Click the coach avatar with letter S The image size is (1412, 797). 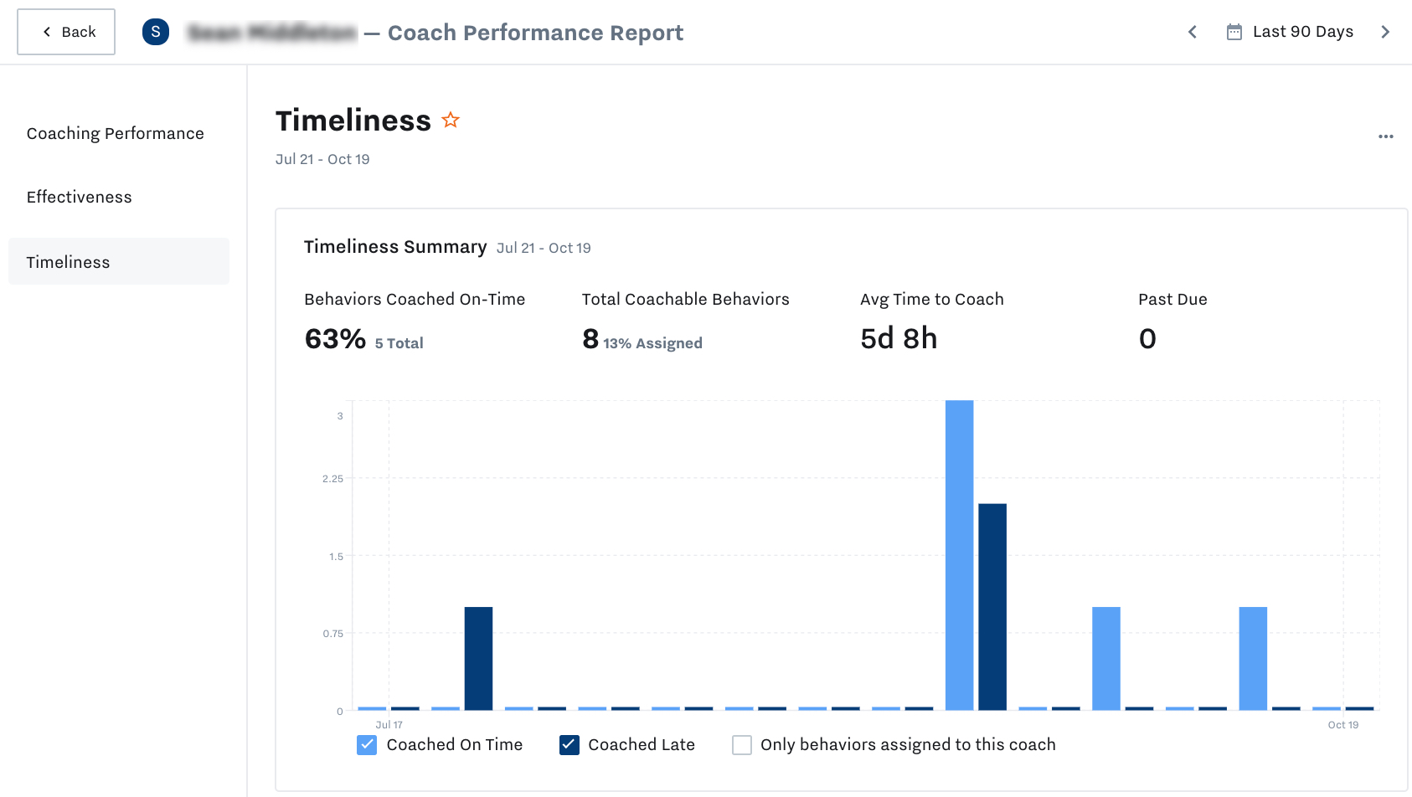[x=156, y=31]
